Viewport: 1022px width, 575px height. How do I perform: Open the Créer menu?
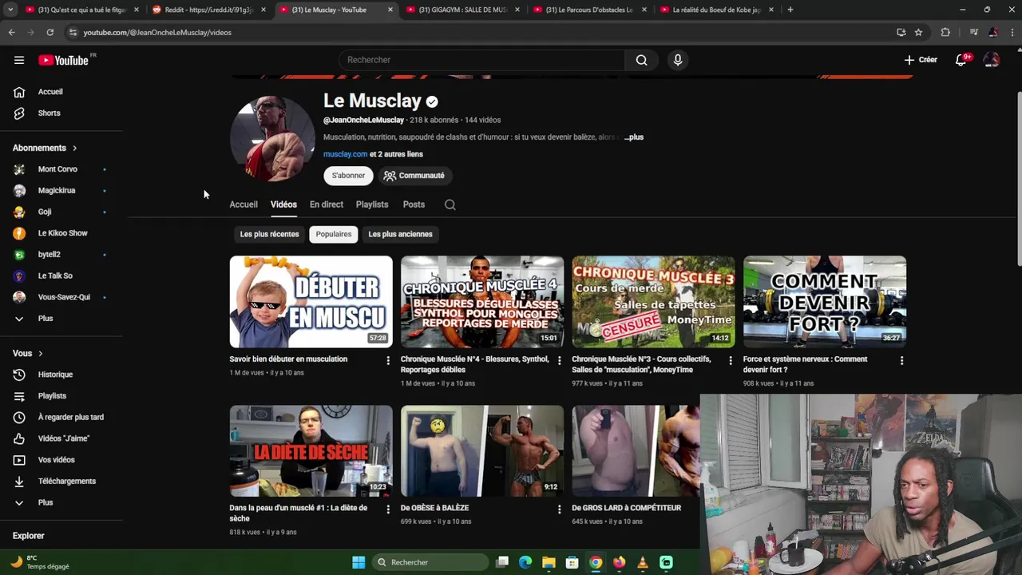[921, 60]
